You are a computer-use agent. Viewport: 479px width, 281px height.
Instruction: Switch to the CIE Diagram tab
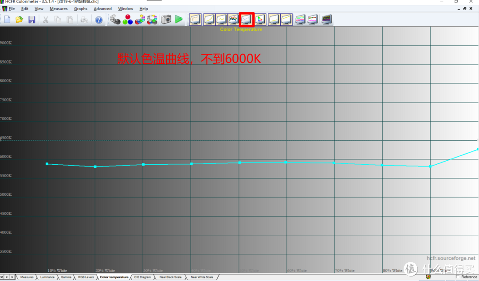point(142,277)
